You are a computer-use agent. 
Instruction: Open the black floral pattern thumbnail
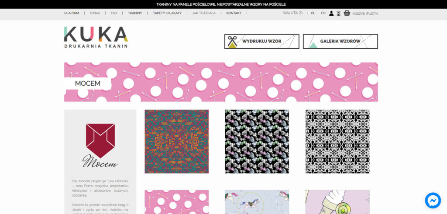pyautogui.click(x=257, y=141)
